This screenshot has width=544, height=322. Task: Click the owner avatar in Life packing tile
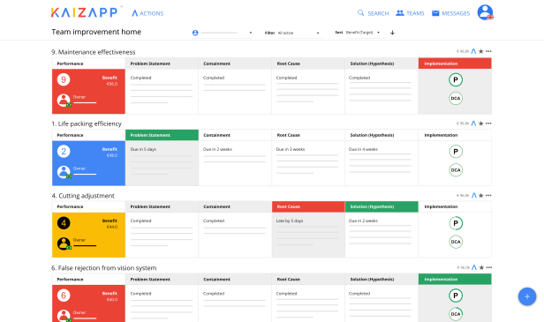click(64, 172)
